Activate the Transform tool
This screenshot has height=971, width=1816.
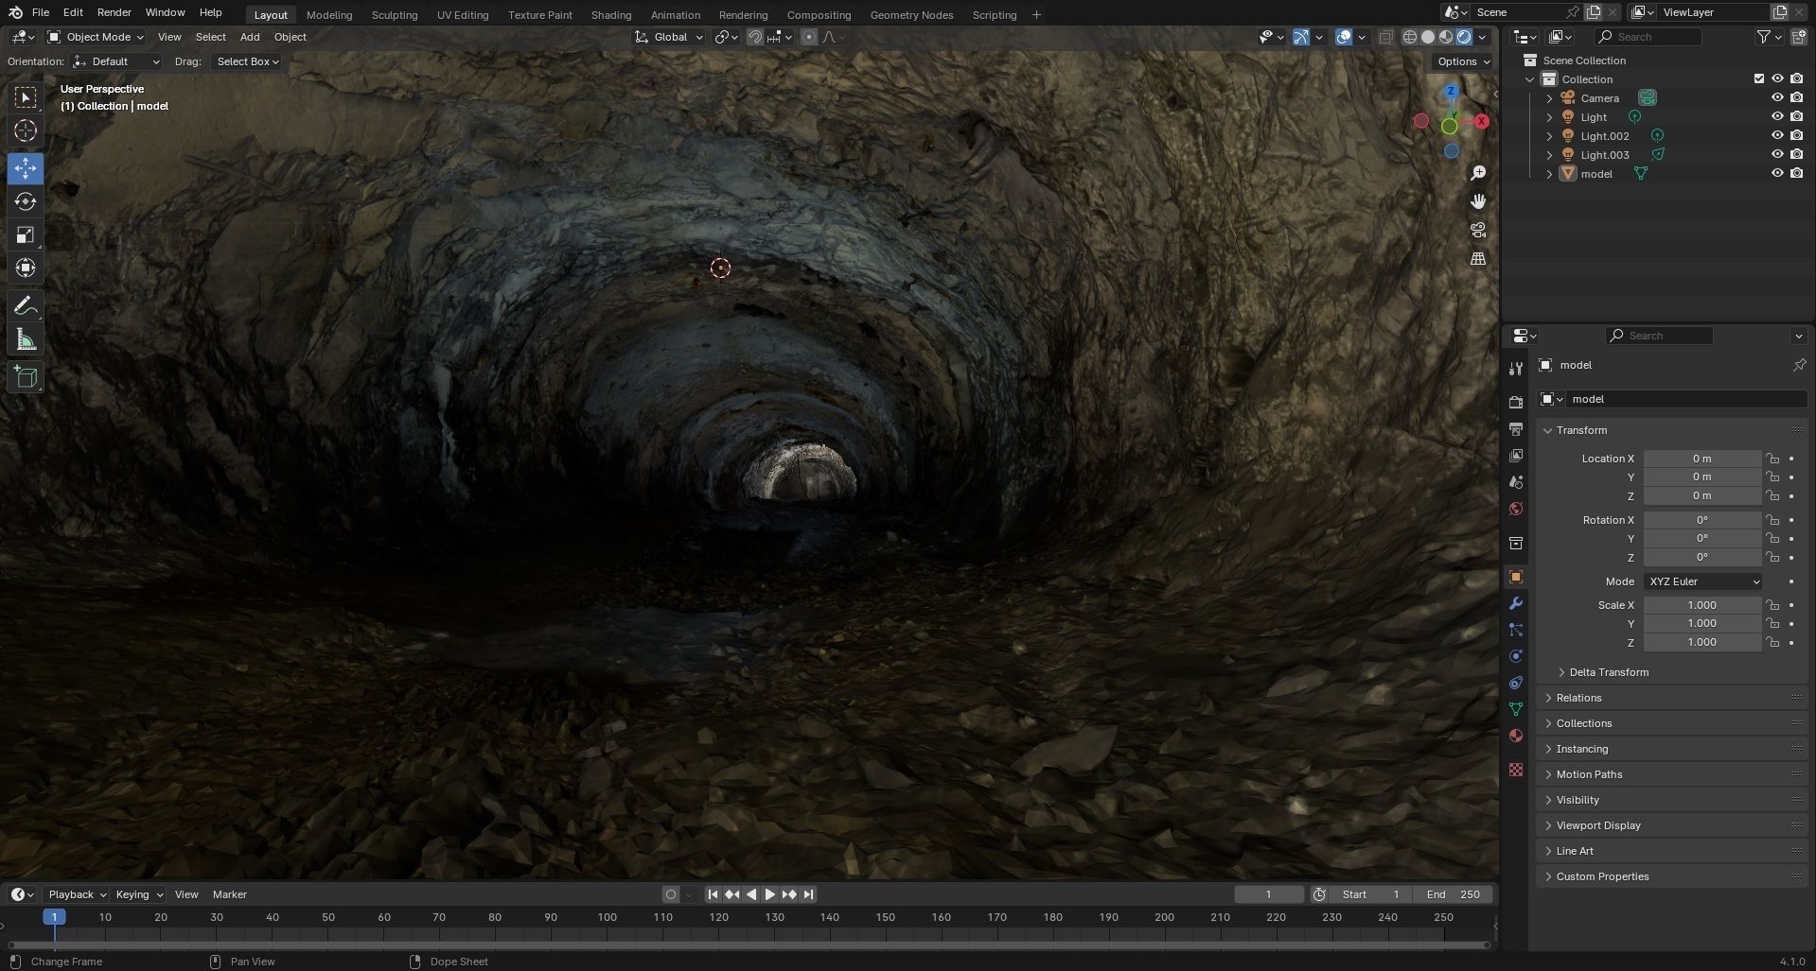[26, 268]
